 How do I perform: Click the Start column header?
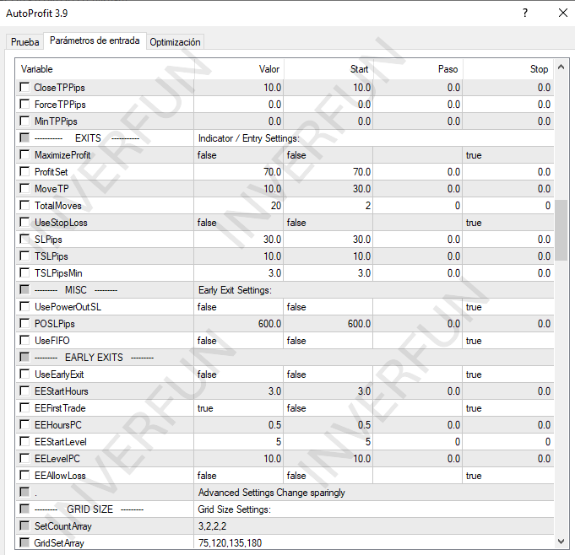[328, 69]
